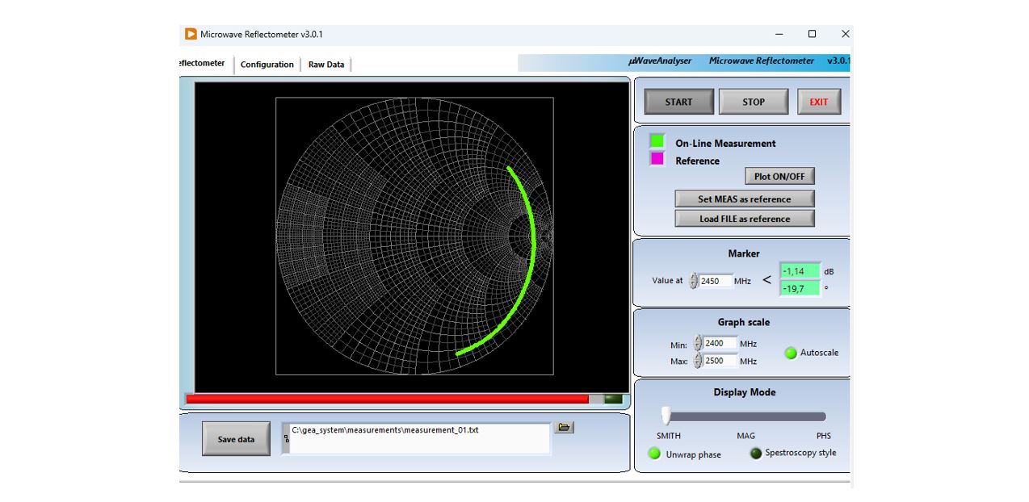Select PHS on the Display Mode slider

(x=823, y=436)
